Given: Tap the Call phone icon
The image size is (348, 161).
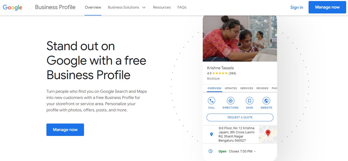Looking at the screenshot, I should coord(211,101).
